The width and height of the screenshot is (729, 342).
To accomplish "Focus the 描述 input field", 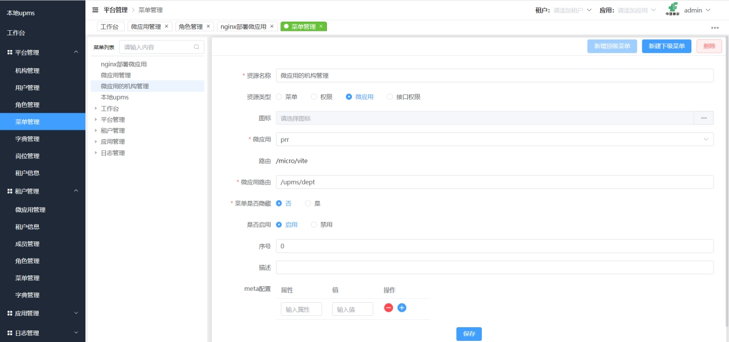I will click(x=494, y=267).
